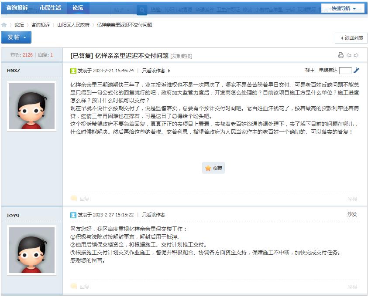Switch to the 咨询投诉 tab

click(x=17, y=8)
